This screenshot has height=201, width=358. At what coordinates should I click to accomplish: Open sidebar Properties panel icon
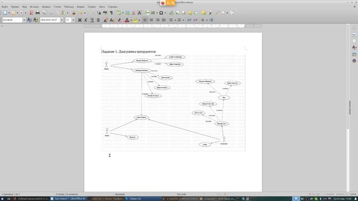click(354, 35)
